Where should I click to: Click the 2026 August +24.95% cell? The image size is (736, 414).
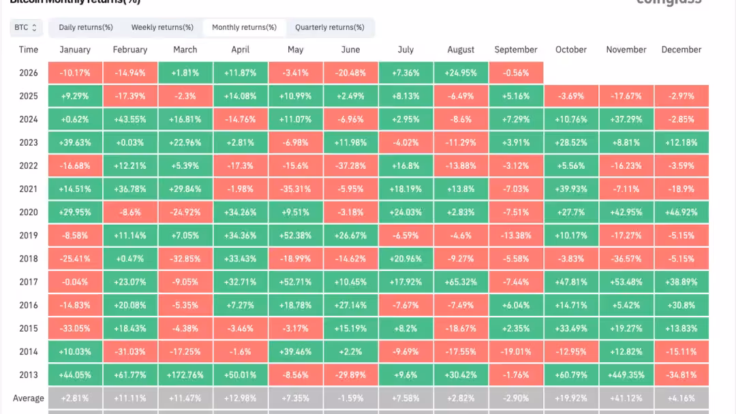[461, 73]
